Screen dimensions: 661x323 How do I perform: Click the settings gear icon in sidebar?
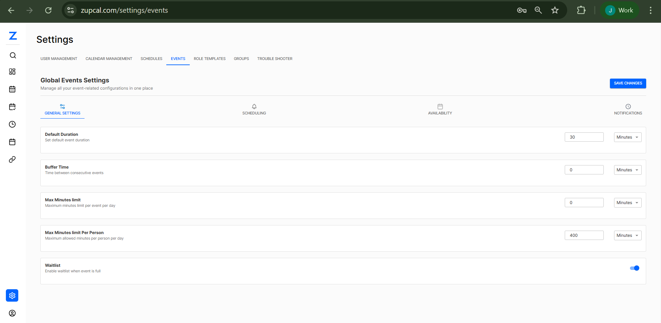point(12,295)
